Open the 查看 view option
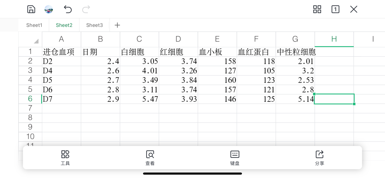This screenshot has height=178, width=385. 150,158
